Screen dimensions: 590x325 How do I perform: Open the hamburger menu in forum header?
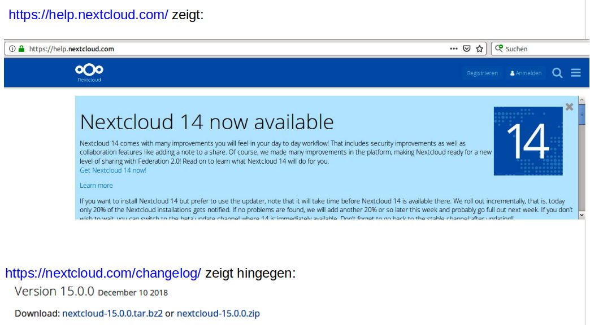pyautogui.click(x=576, y=73)
